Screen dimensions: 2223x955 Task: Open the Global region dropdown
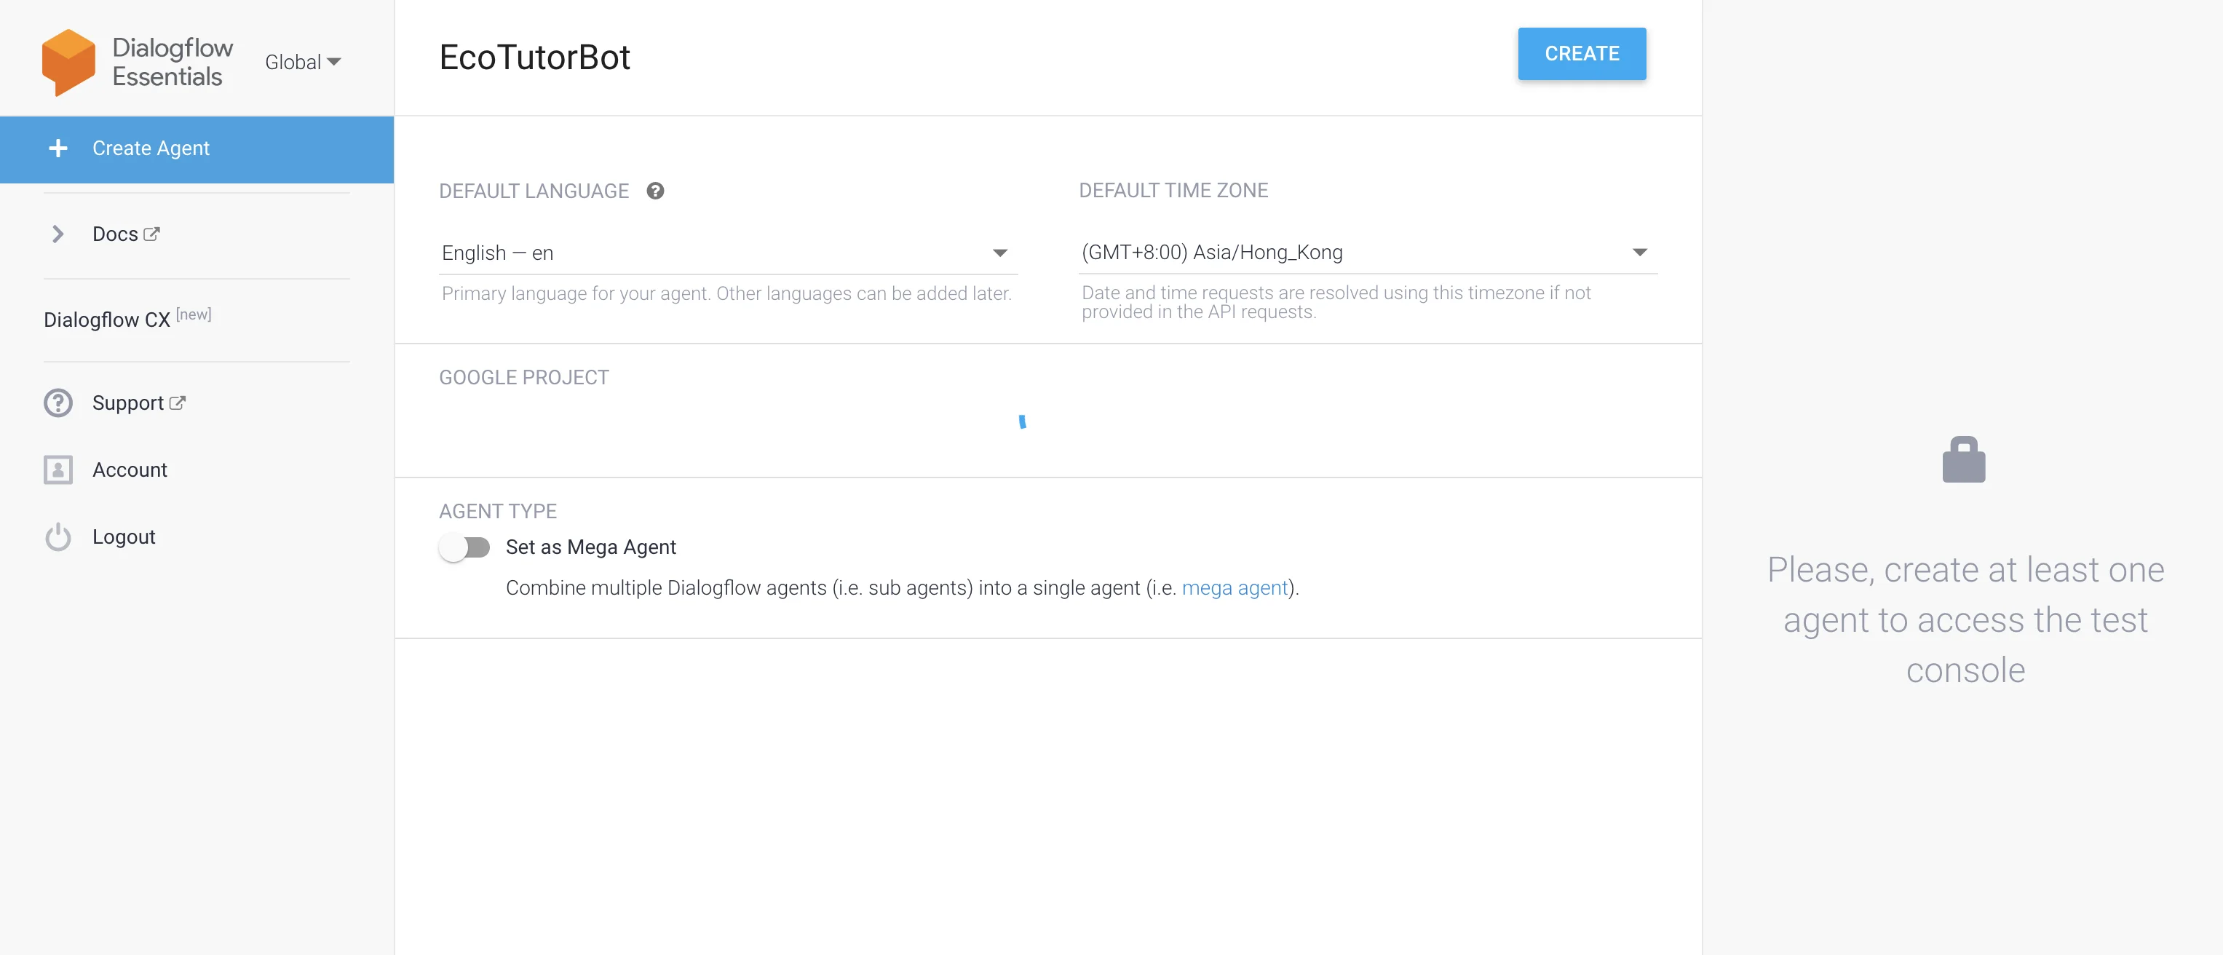pyautogui.click(x=302, y=62)
